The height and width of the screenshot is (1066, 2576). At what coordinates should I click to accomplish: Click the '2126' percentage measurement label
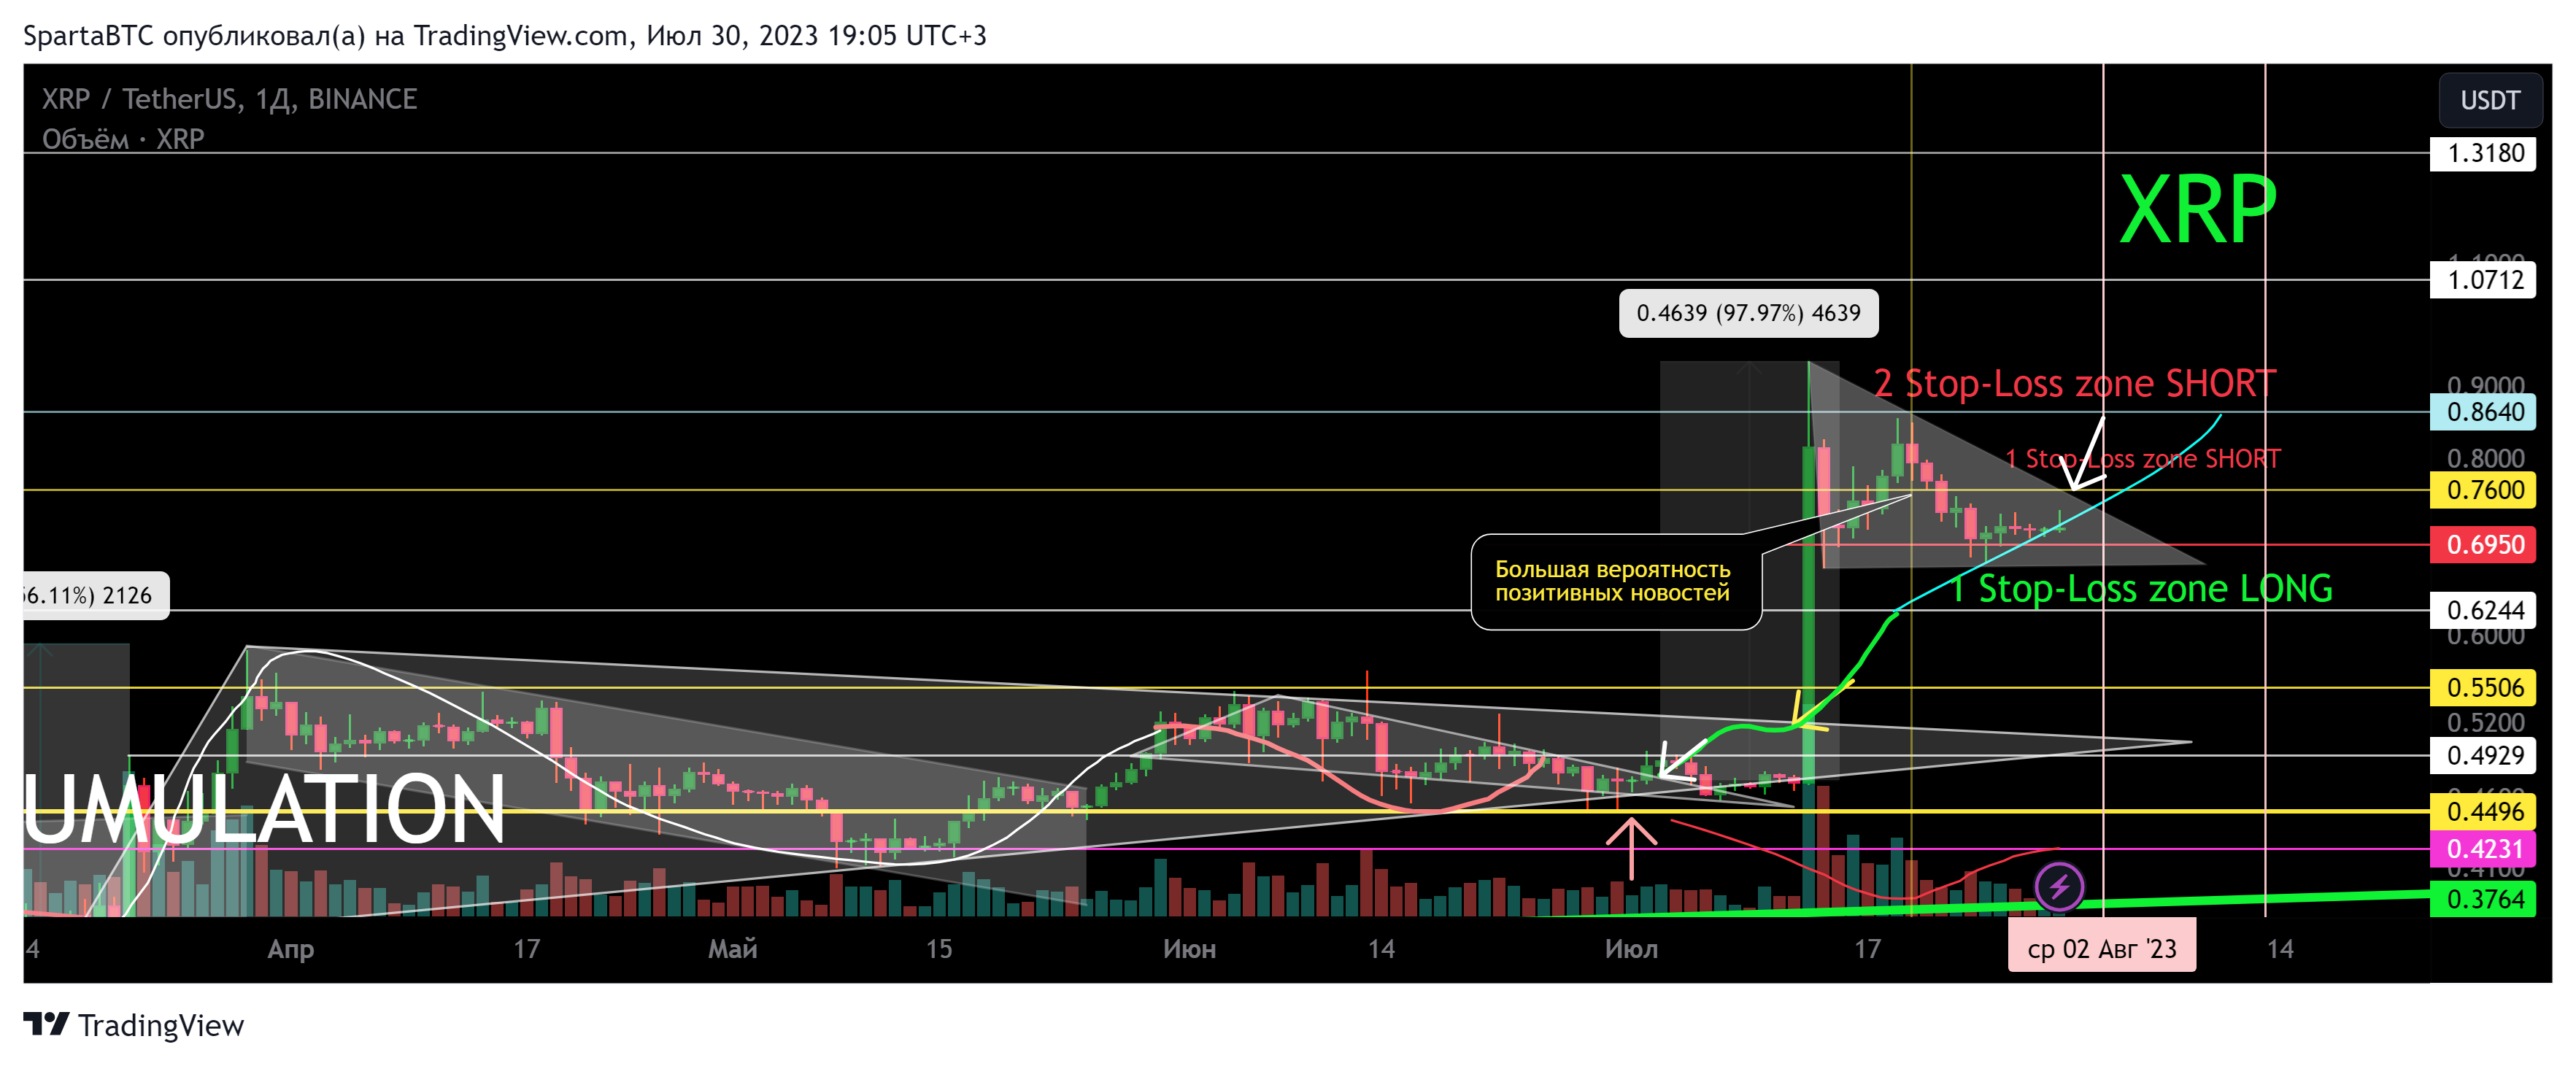[97, 595]
